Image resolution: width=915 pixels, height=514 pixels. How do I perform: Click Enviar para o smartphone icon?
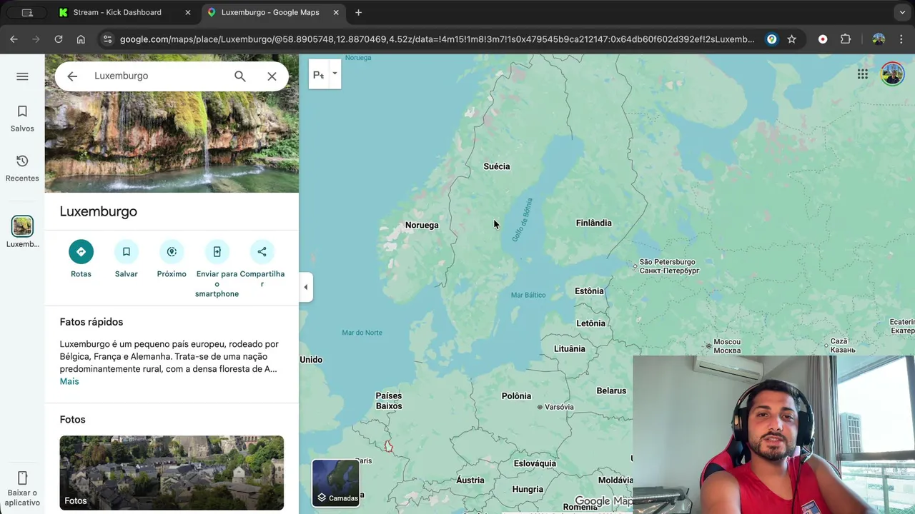(x=217, y=252)
